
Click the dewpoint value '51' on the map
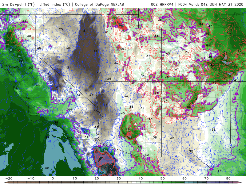pos(208,45)
